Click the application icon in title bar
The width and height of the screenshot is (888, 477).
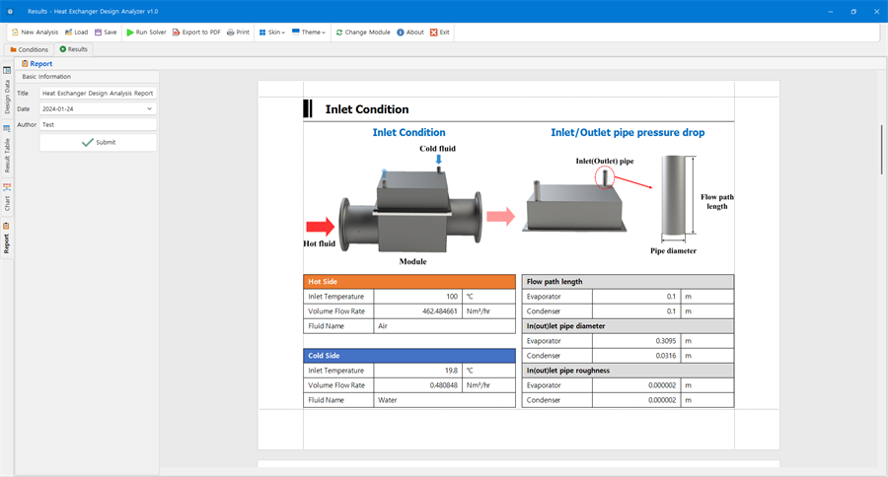coord(10,11)
